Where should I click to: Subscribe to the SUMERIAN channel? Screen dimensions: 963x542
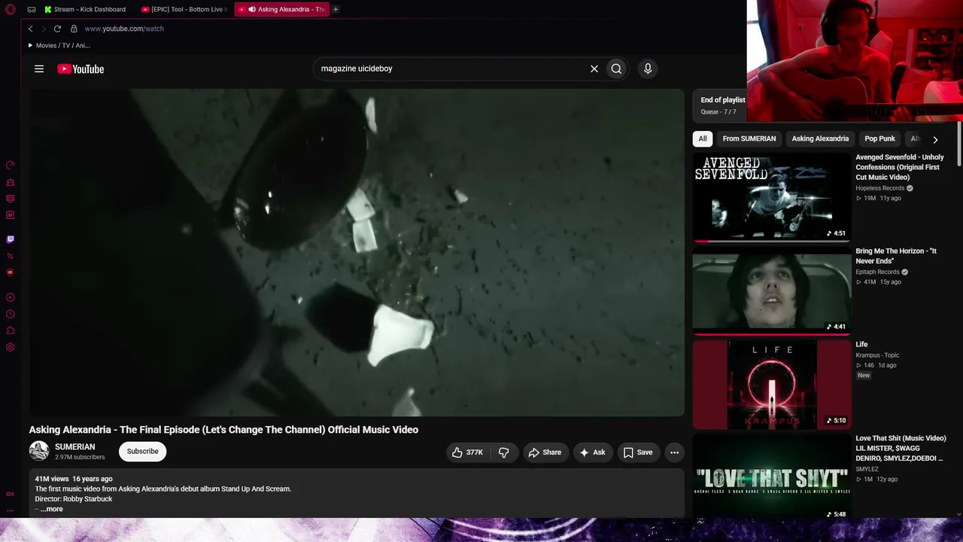pos(142,452)
